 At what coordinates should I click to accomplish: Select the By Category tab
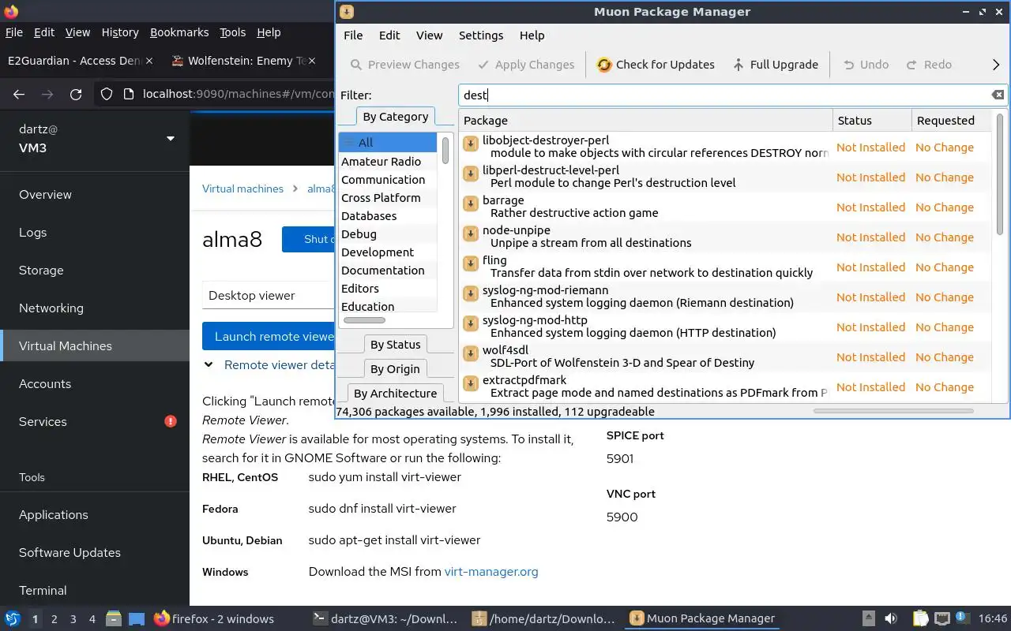(x=395, y=117)
